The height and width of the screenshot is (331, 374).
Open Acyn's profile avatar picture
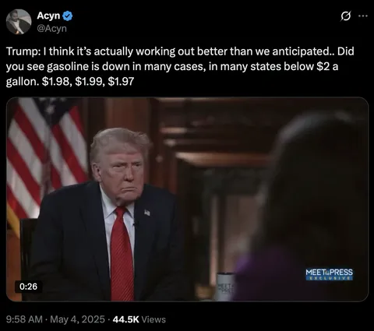(x=19, y=22)
